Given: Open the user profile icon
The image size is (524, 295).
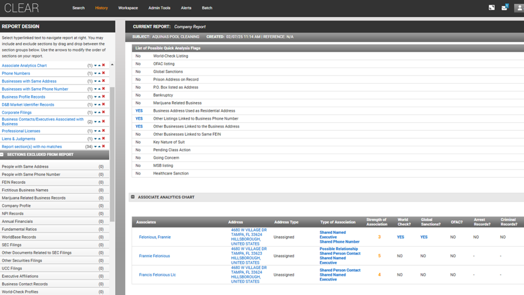Looking at the screenshot, I should pos(519,8).
